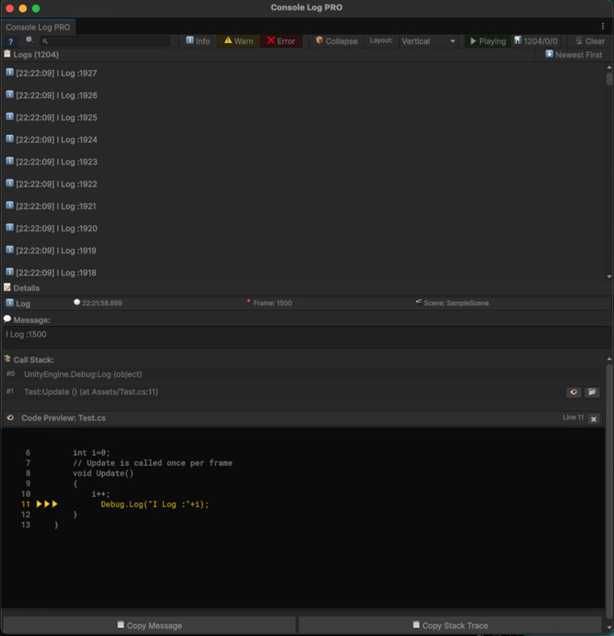
Task: Click the Message speech bubble icon
Action: pos(7,320)
